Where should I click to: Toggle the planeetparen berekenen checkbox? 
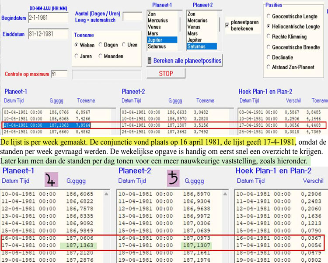click(x=227, y=25)
